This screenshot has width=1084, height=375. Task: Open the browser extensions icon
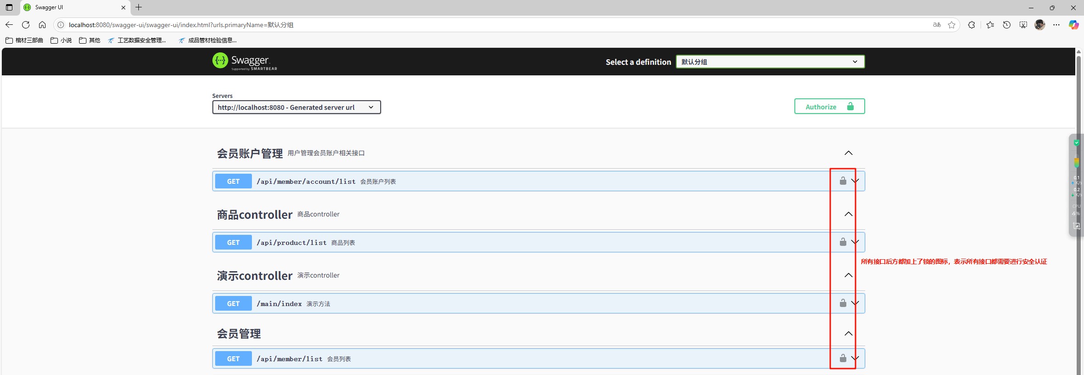[971, 25]
